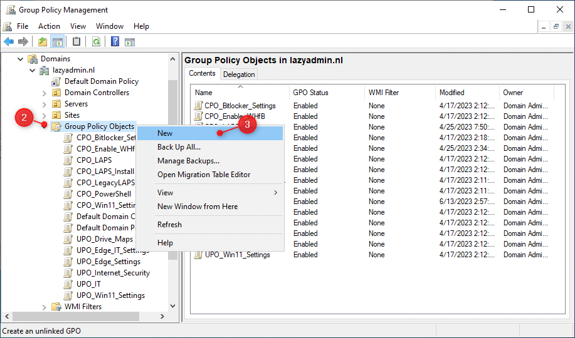Image resolution: width=575 pixels, height=338 pixels.
Task: Click the application icon in title bar
Action: (11, 9)
